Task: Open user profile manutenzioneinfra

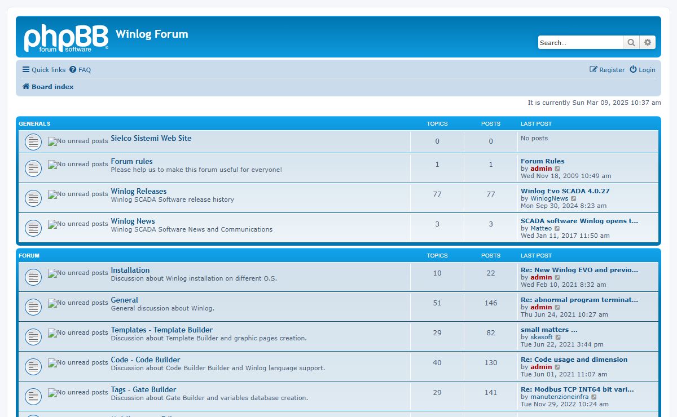Action: [560, 397]
